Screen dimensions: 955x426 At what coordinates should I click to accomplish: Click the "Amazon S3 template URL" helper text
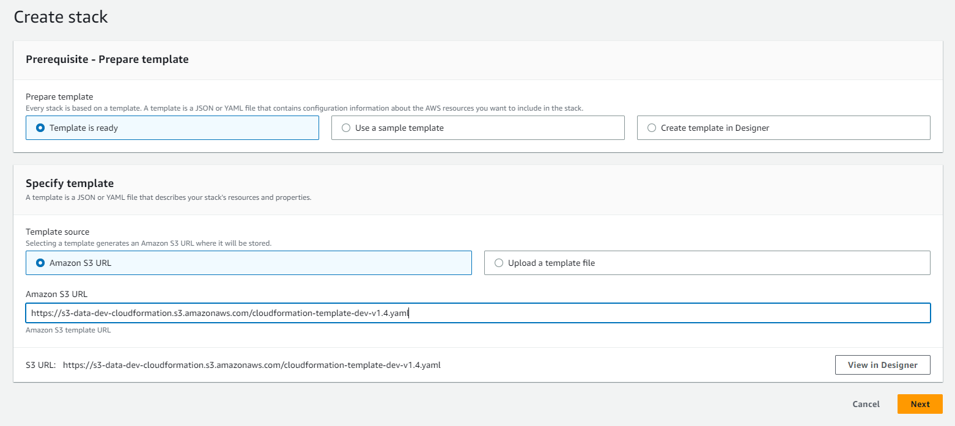[x=68, y=330]
